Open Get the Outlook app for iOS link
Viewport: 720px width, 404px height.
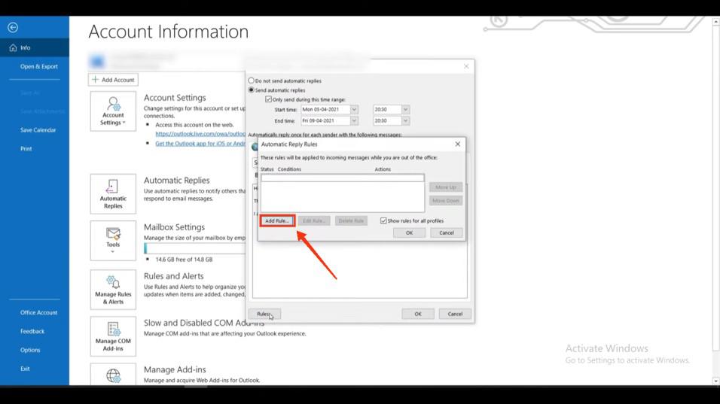pyautogui.click(x=200, y=144)
